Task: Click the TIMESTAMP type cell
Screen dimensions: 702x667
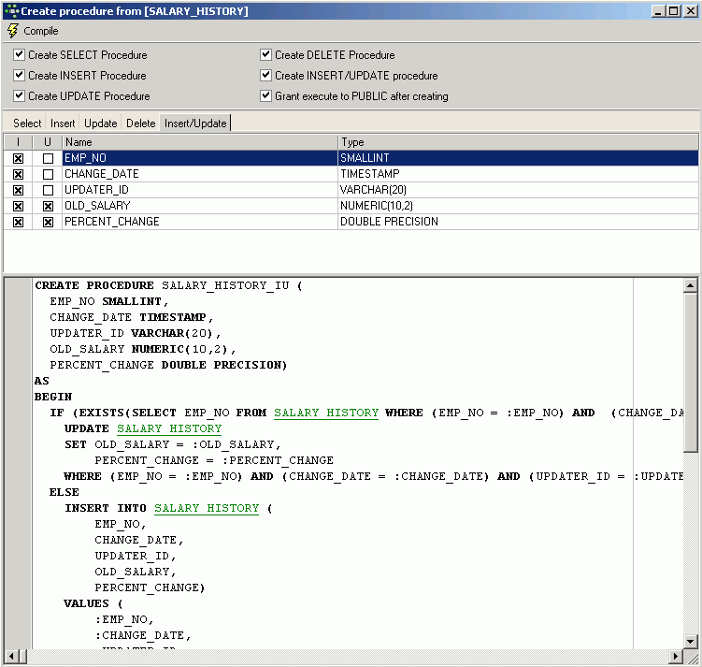Action: tap(518, 174)
